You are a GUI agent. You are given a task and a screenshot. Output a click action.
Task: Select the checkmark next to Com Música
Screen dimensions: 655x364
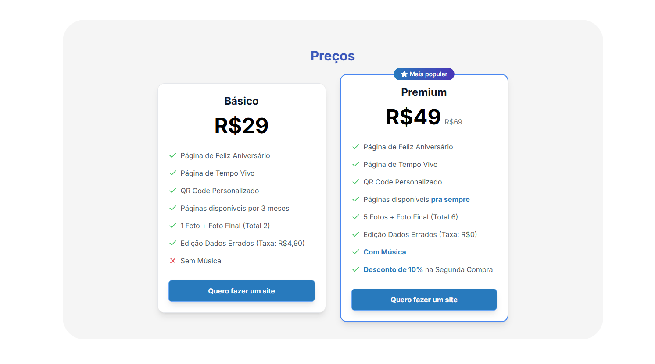pos(355,251)
